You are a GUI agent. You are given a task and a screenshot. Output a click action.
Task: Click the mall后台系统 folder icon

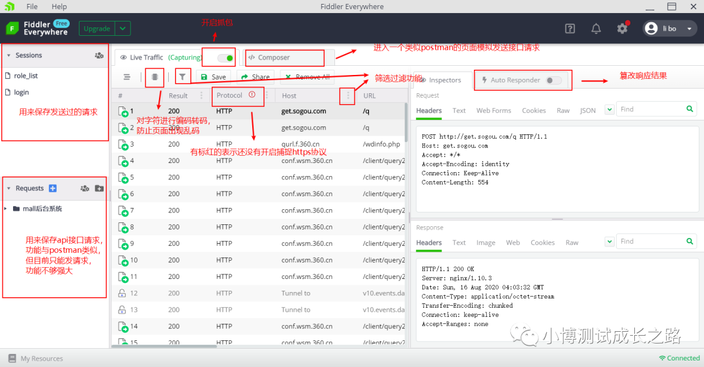coord(16,209)
